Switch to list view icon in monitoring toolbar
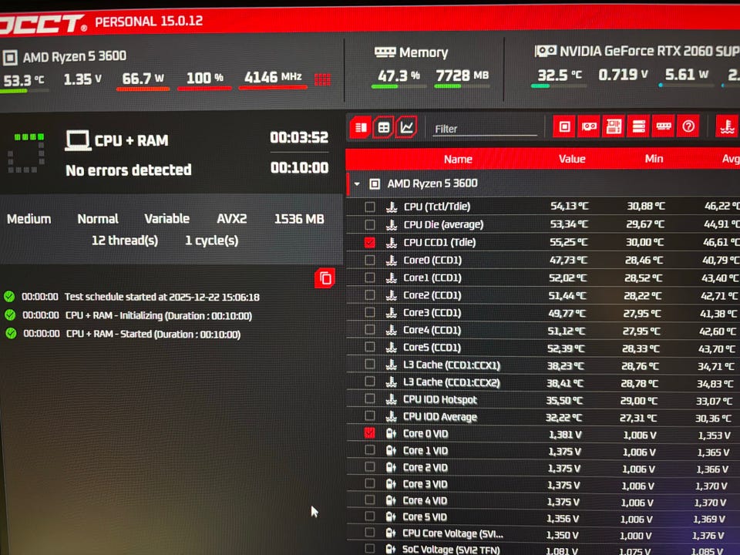 click(x=361, y=127)
